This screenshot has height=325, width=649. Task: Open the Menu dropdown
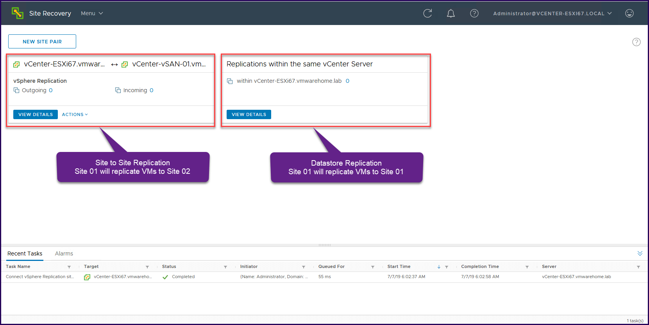tap(92, 13)
